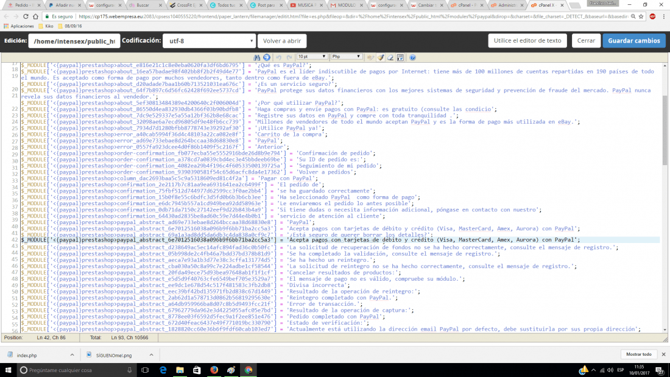Open the Php syntax language dropdown
670x377 pixels.
[347, 57]
